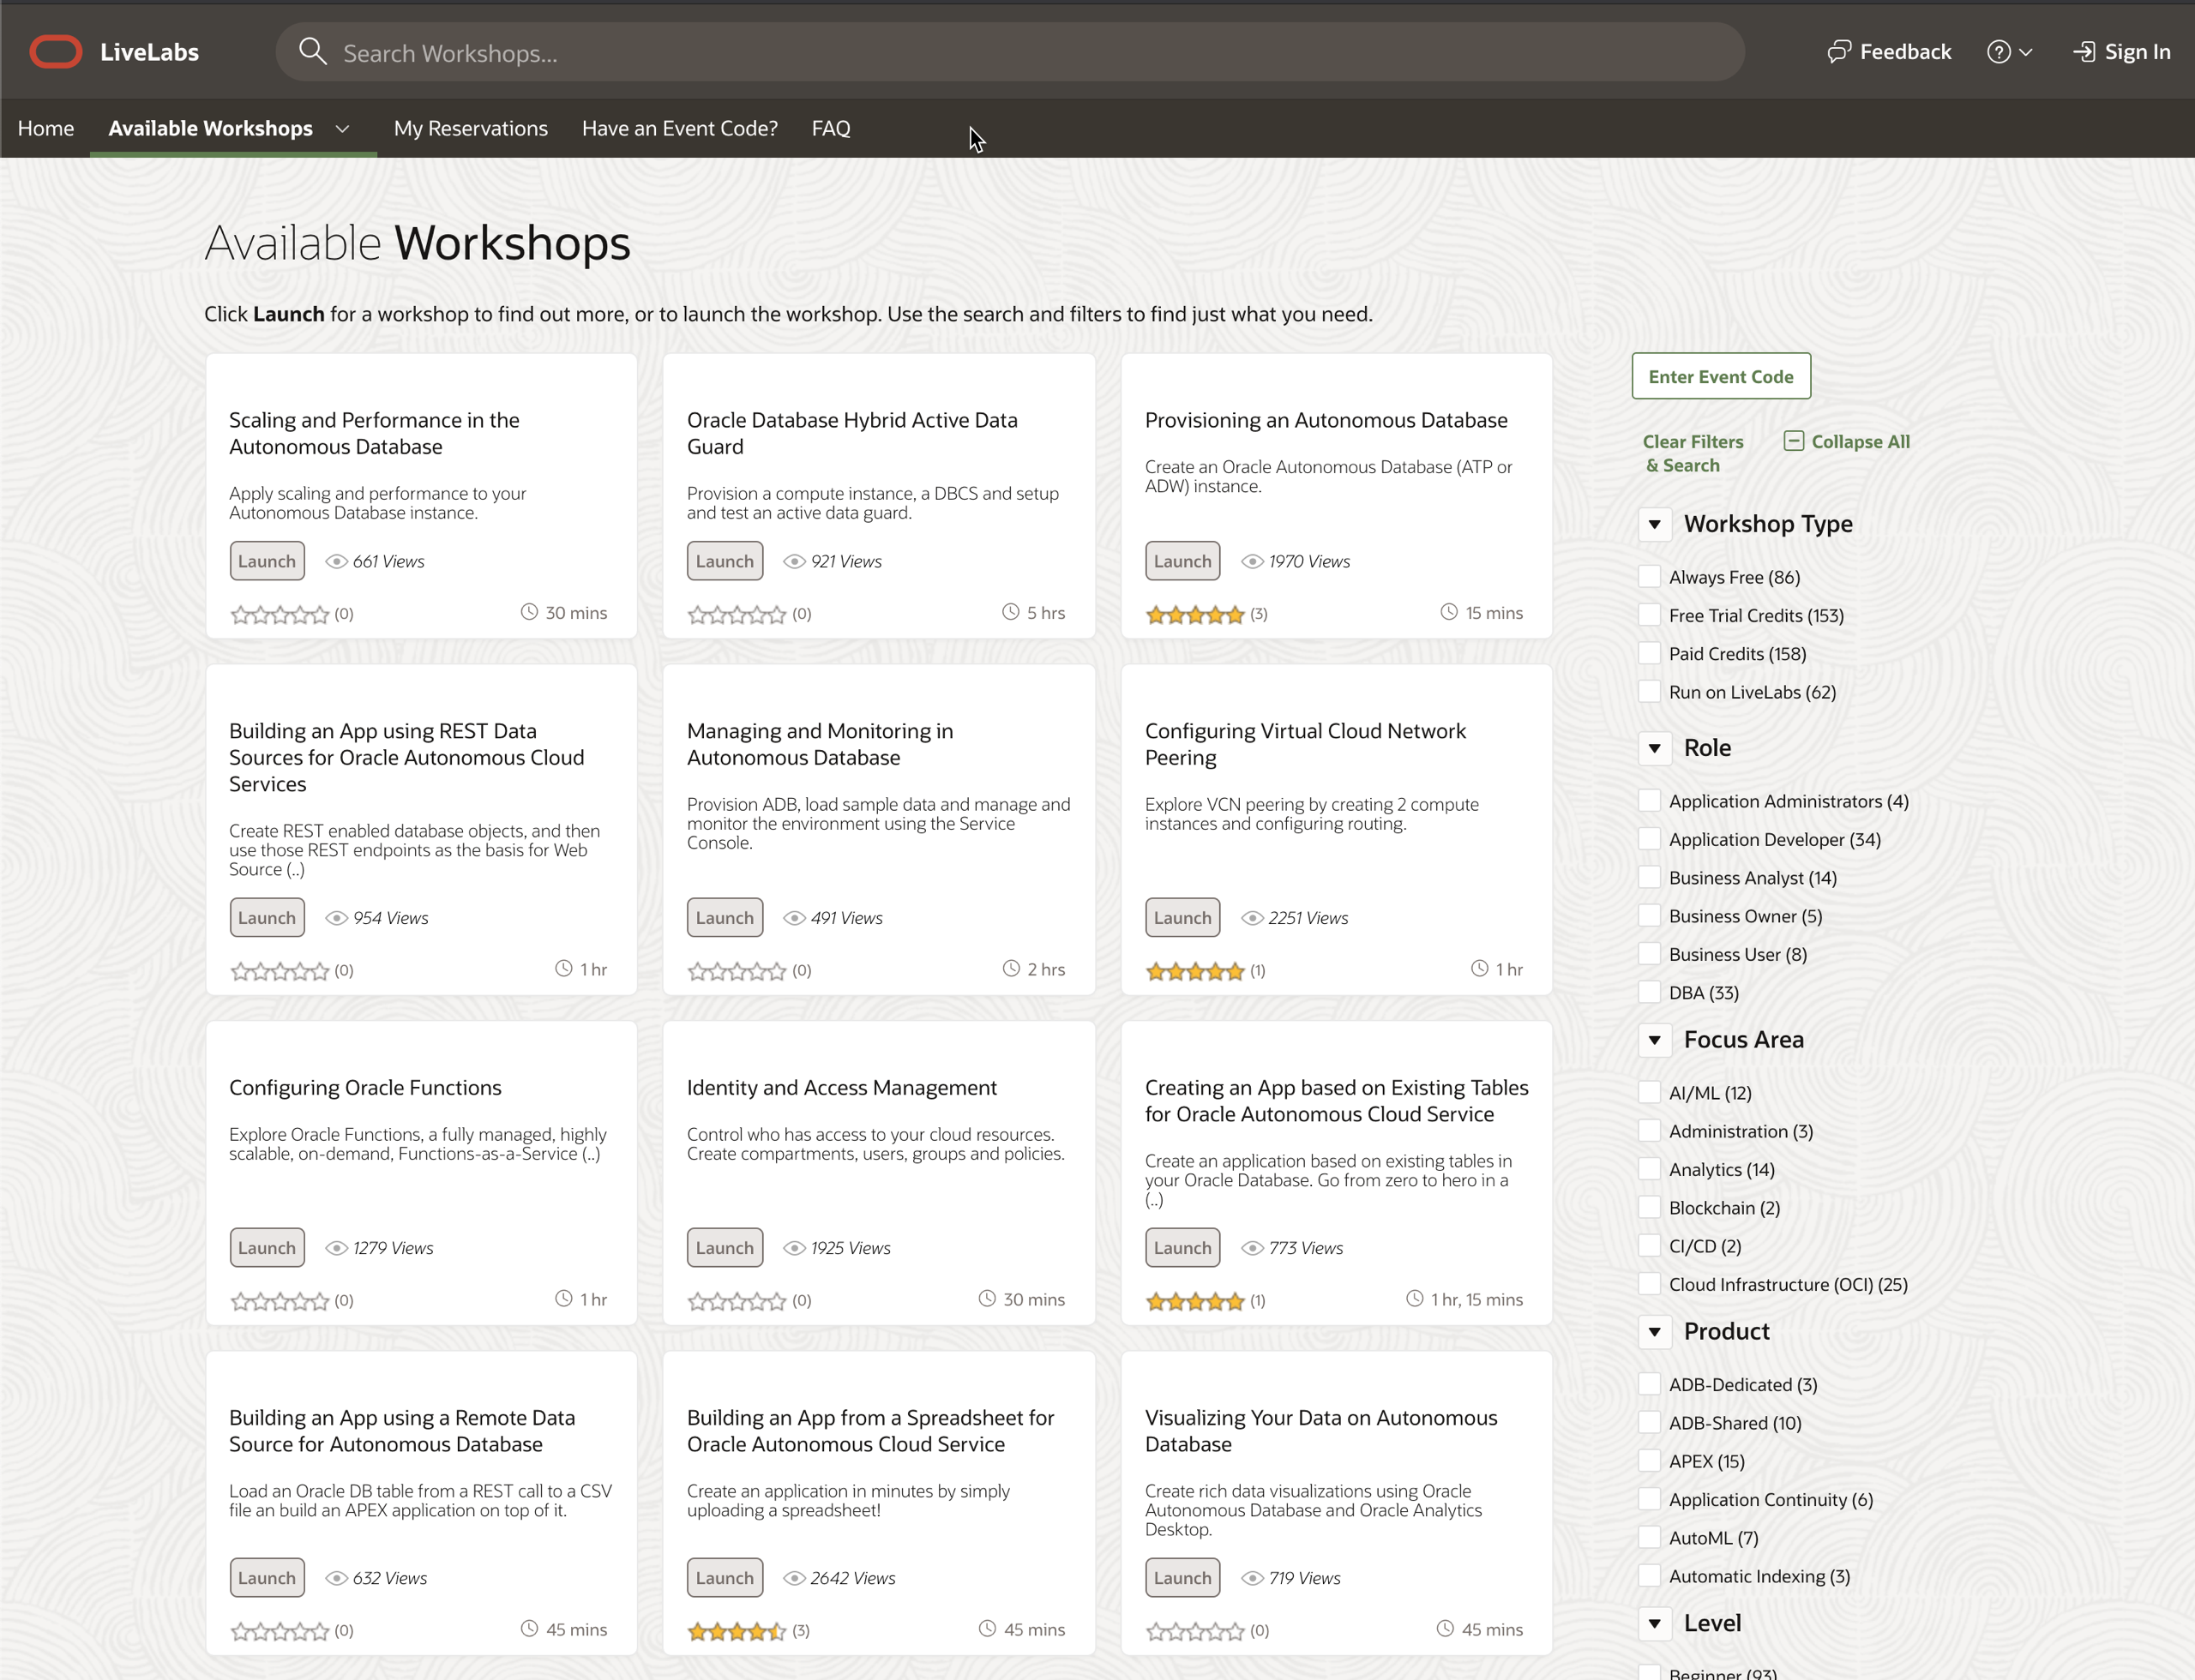Go to the Home tab
This screenshot has height=1680, width=2195.
click(x=46, y=128)
